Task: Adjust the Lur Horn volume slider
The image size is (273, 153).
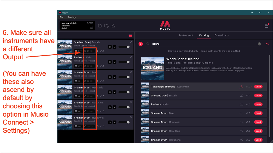Action: point(124,62)
